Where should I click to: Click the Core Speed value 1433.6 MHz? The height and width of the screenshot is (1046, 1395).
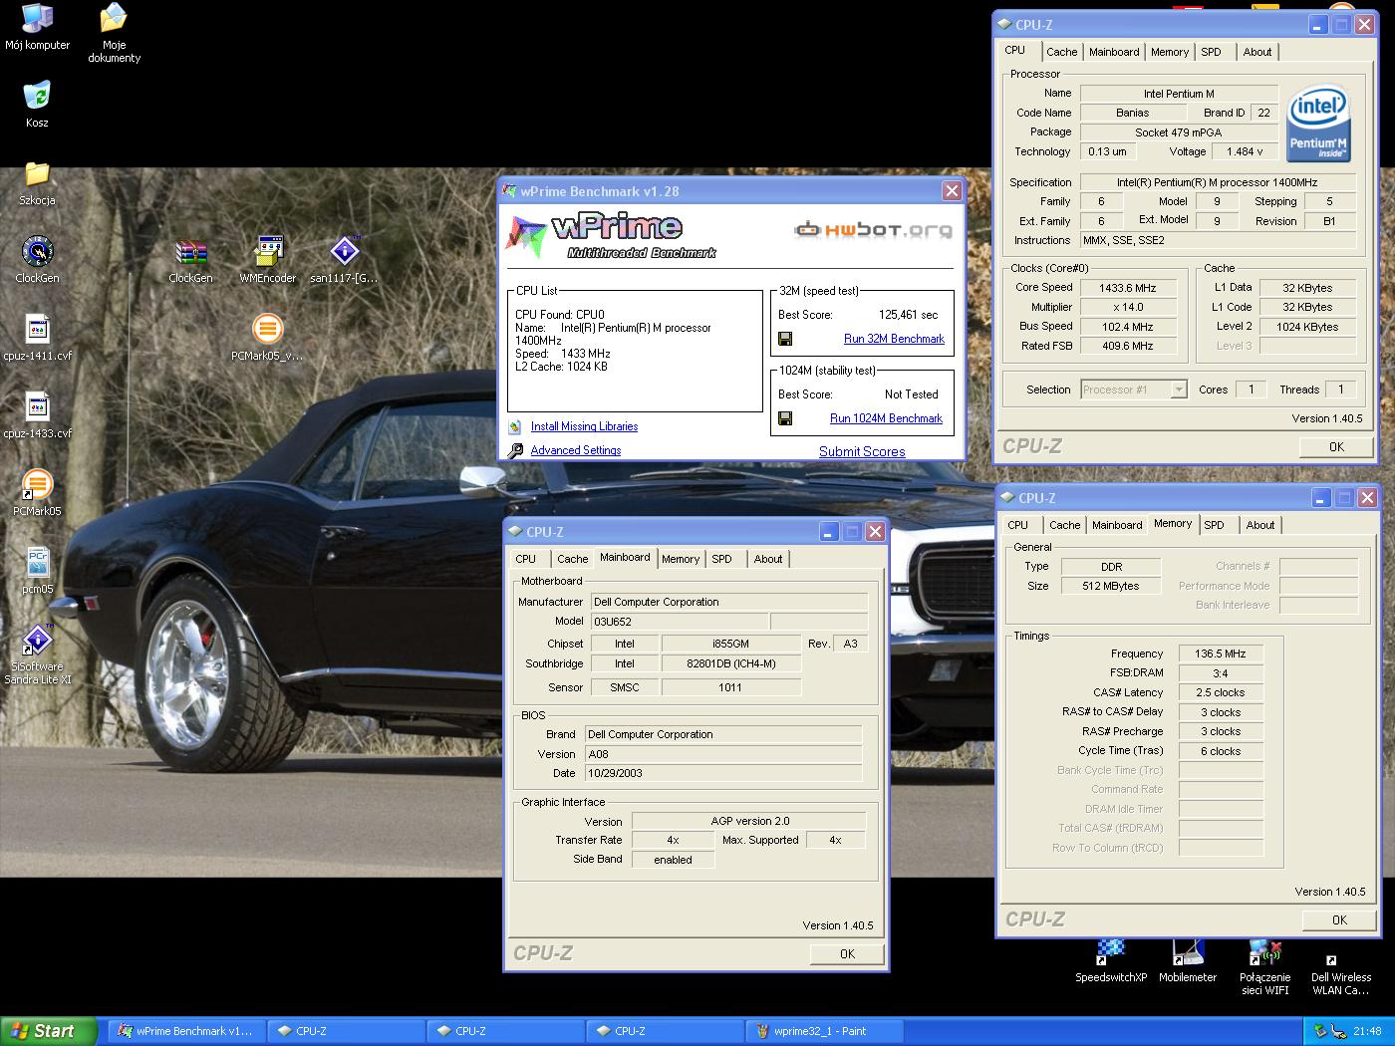coord(1128,288)
